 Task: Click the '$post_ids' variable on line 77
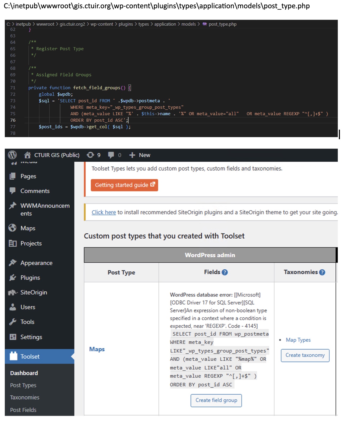coord(50,127)
